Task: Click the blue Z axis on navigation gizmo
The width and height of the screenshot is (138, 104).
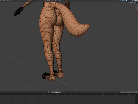Action: click(138, 5)
